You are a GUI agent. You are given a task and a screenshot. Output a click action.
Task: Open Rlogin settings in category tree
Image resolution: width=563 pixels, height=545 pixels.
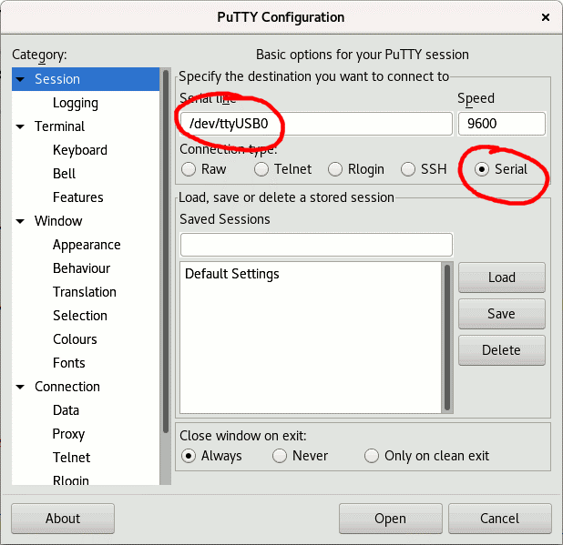tap(71, 480)
